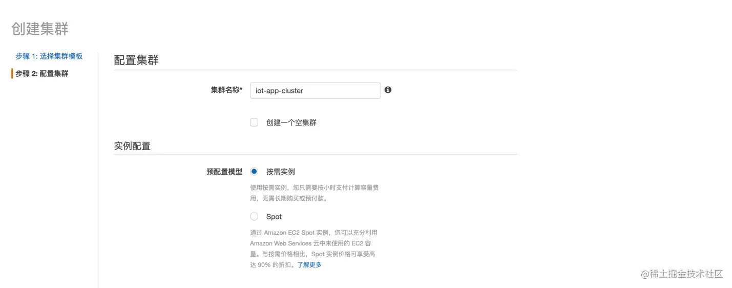Viewport: 732px width, 288px height.
Task: Click the 实例配置 section heading
Action: click(132, 146)
